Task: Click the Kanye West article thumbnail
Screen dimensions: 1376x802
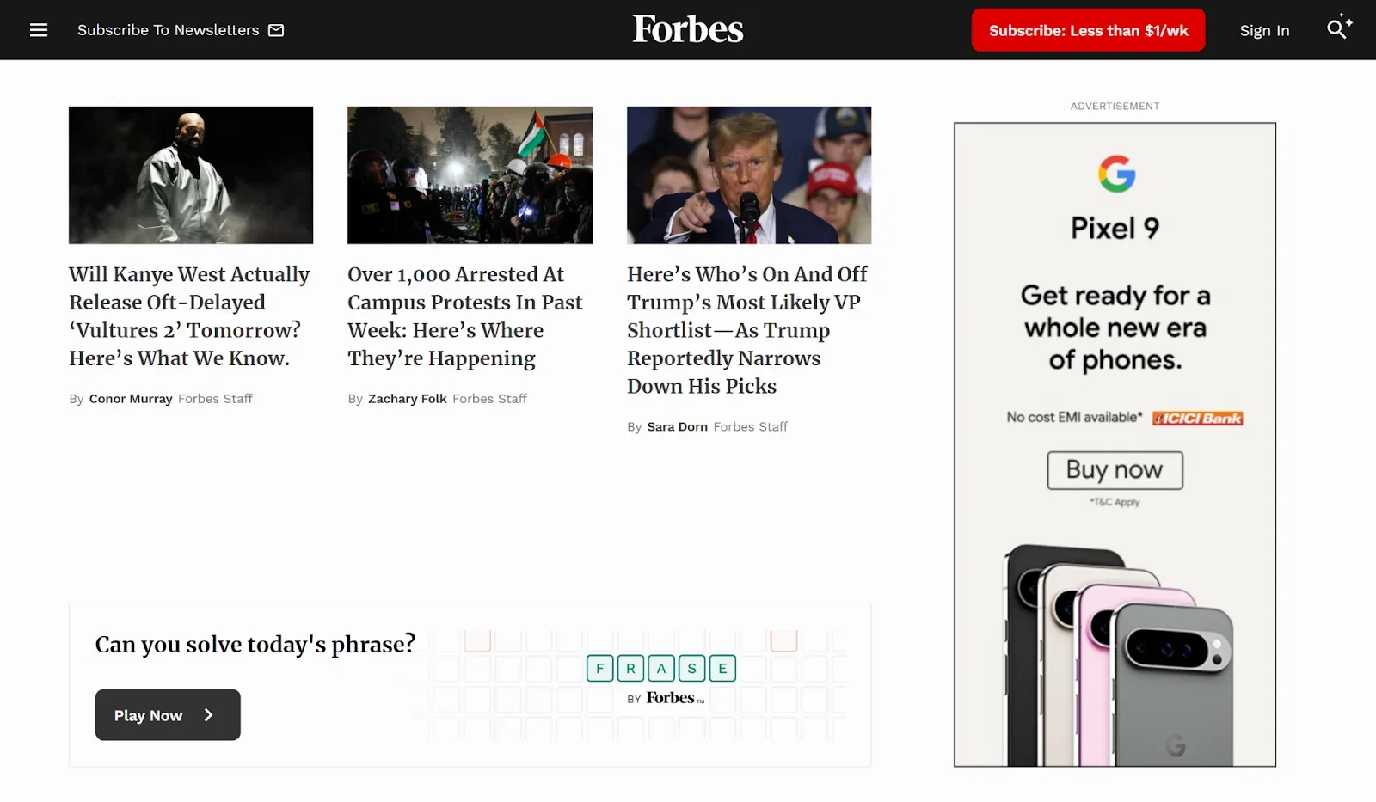Action: click(x=191, y=175)
